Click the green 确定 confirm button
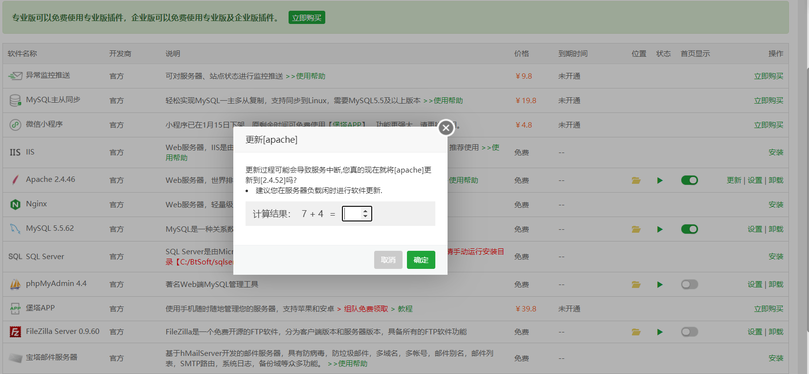 click(421, 260)
